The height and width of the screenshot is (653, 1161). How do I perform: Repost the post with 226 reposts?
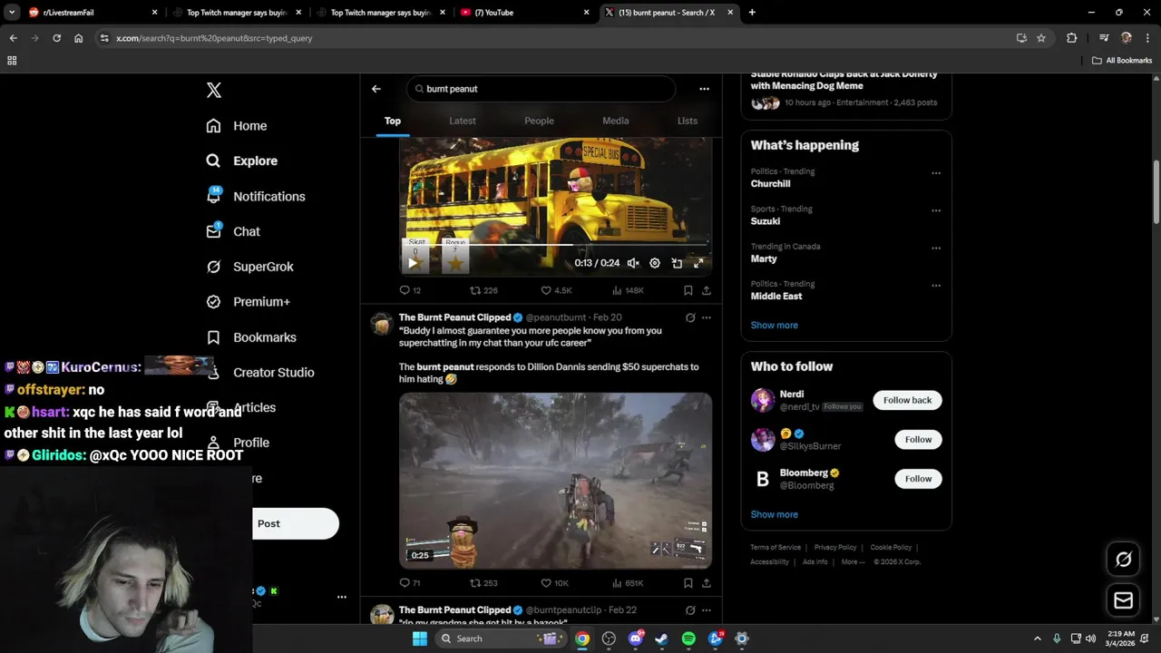[x=483, y=290]
